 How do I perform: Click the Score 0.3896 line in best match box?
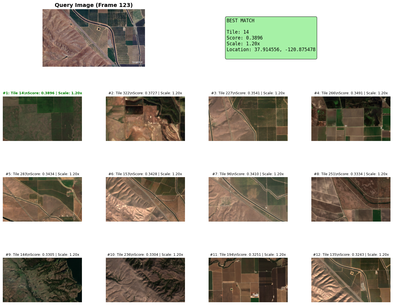point(244,38)
